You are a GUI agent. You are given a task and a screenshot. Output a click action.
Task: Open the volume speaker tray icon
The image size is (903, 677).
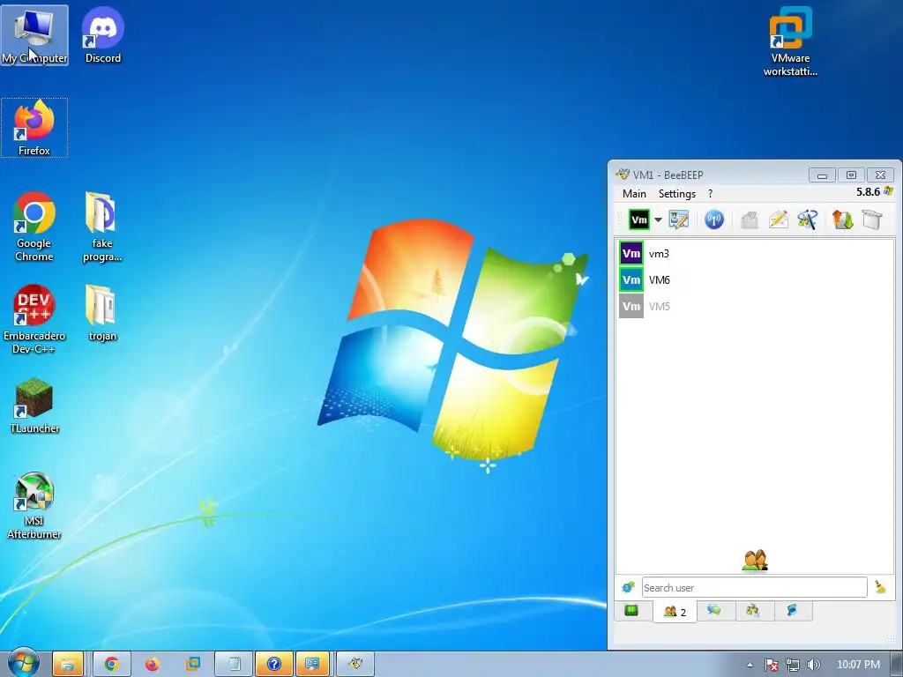coord(813,665)
